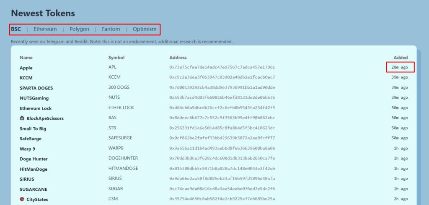Image resolution: width=429 pixels, height=205 pixels.
Task: Switch to the BSC tab
Action: (16, 29)
